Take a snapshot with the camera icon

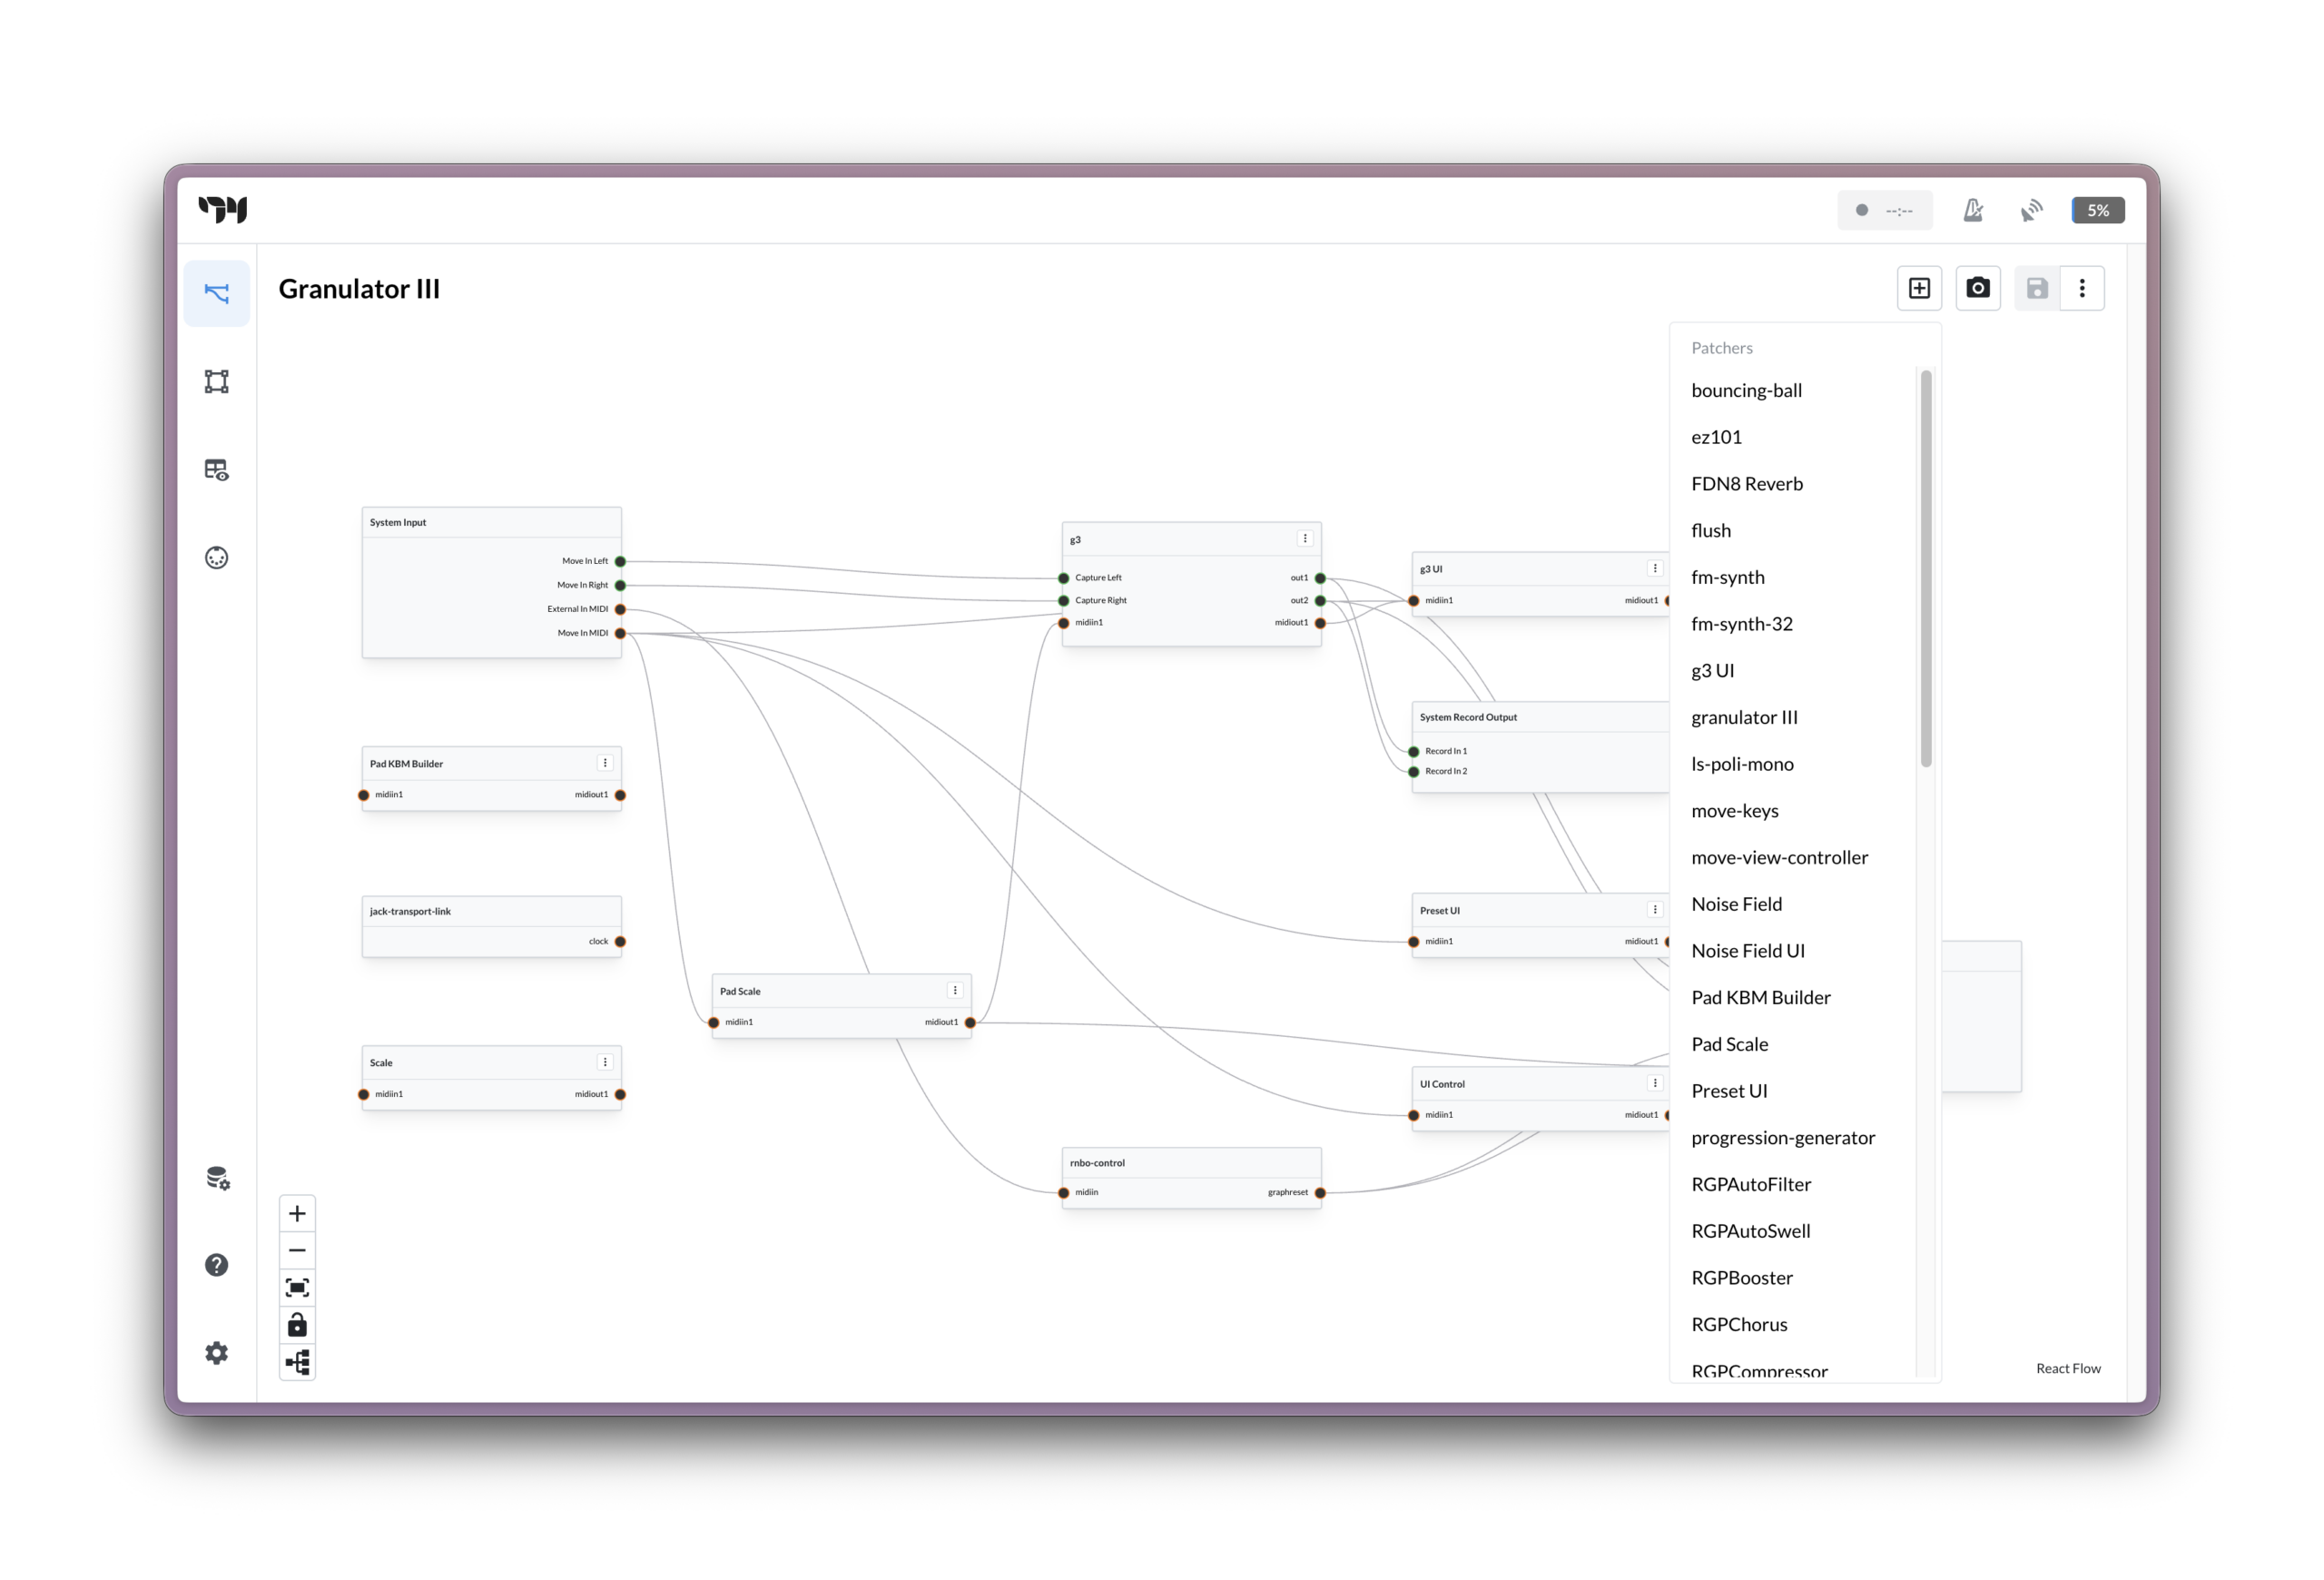(1977, 288)
